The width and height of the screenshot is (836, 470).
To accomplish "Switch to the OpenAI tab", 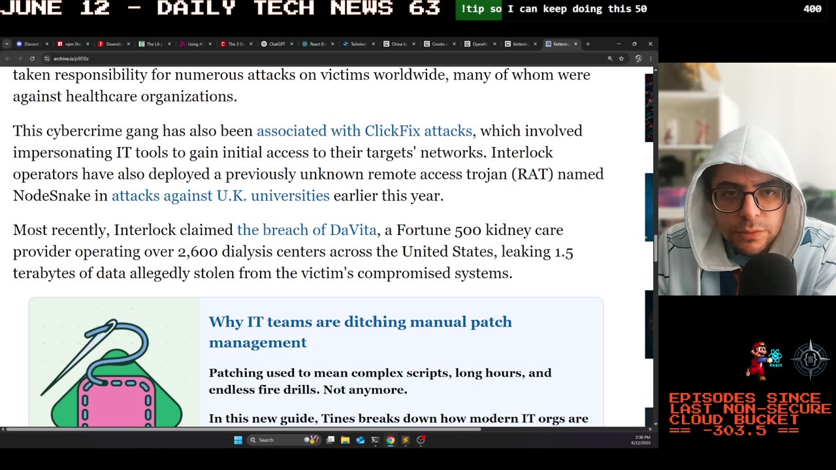I will click(480, 44).
